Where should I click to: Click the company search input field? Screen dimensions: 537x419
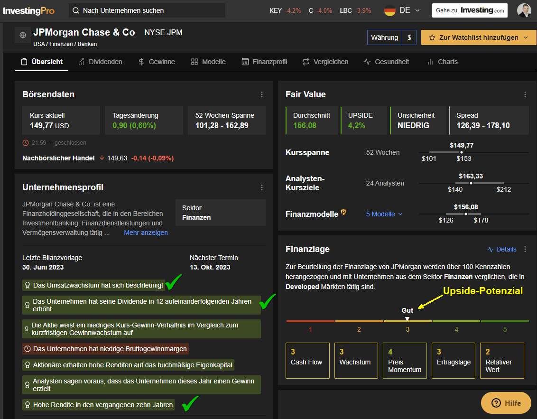tap(147, 10)
